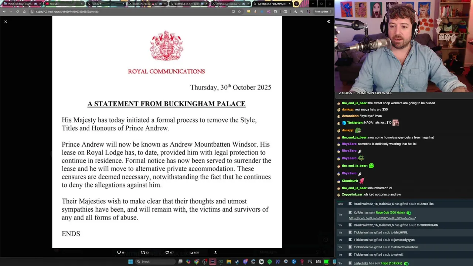Open the browser extensions puzzle icon
This screenshot has height=266, width=473.
[275, 11]
